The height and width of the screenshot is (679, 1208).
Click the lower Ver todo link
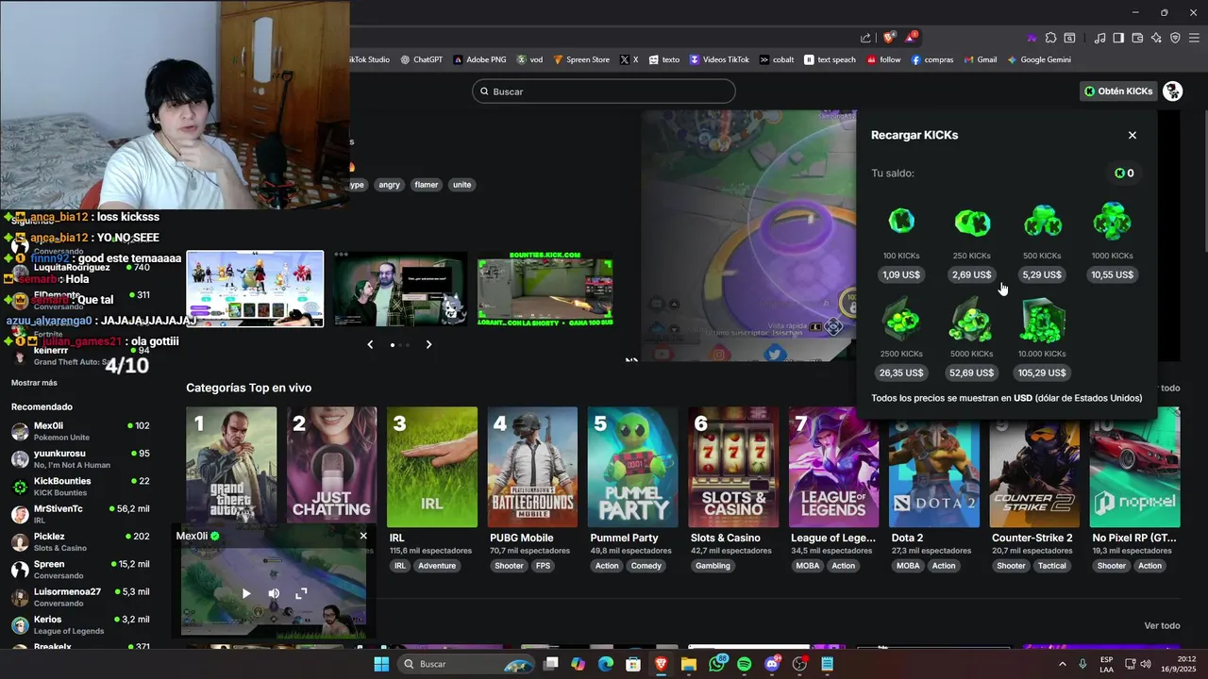(1162, 625)
